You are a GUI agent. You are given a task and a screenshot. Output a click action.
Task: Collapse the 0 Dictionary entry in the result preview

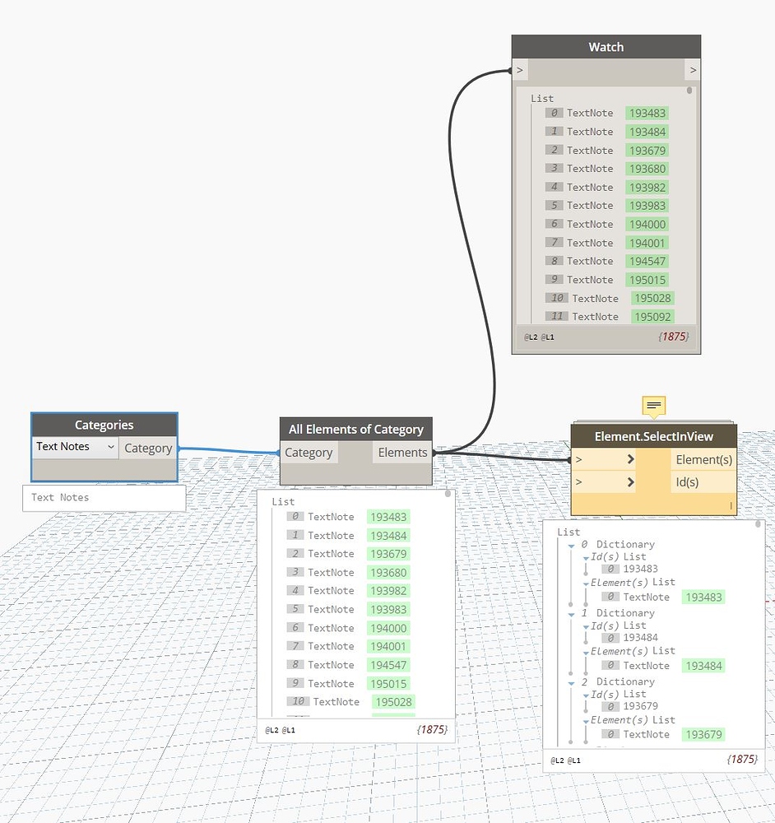point(571,544)
